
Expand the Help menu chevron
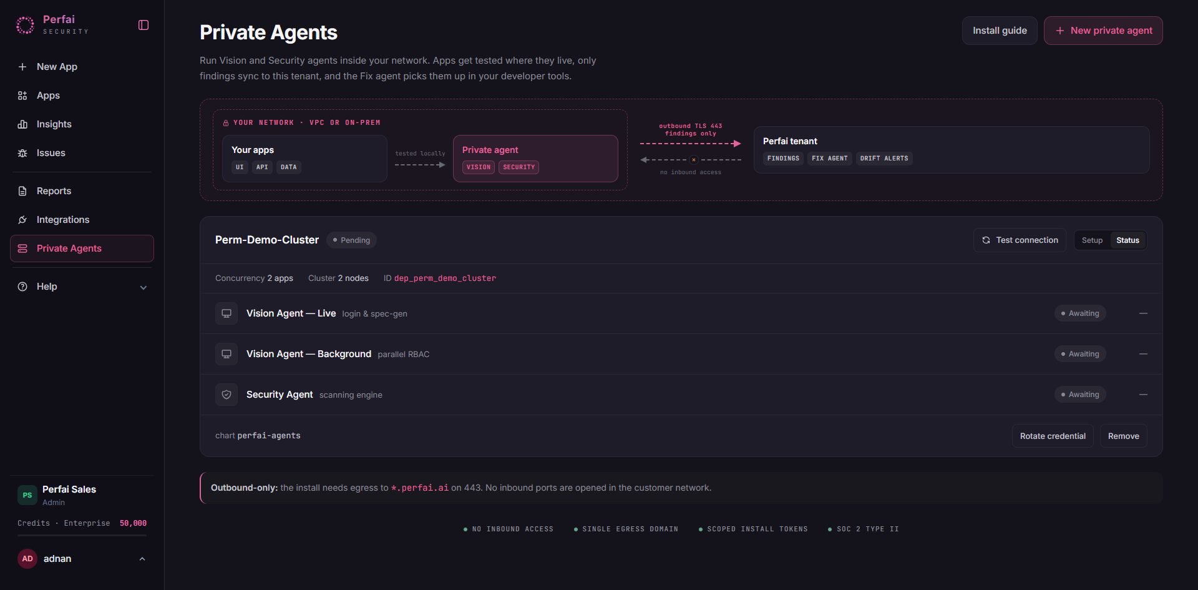pyautogui.click(x=144, y=287)
